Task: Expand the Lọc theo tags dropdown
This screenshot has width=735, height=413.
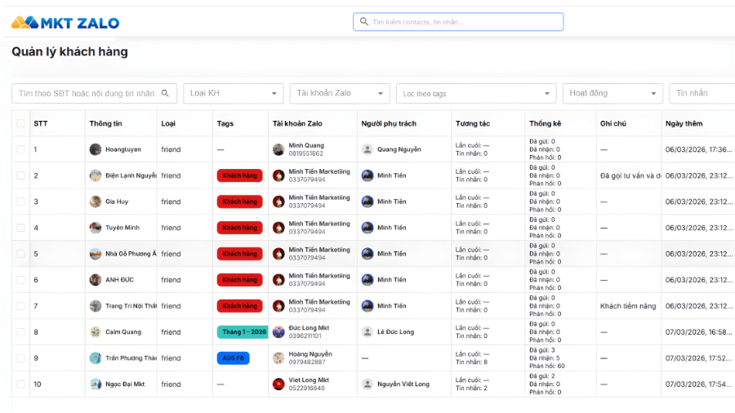Action: (476, 93)
